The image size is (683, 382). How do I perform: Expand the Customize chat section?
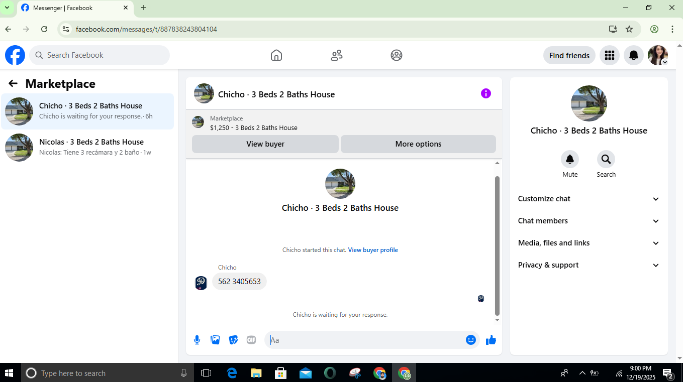(x=589, y=199)
